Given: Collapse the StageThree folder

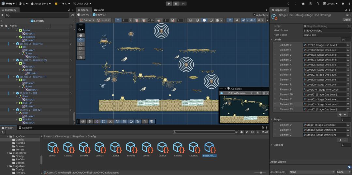Looking at the screenshot, I should coord(7,153).
